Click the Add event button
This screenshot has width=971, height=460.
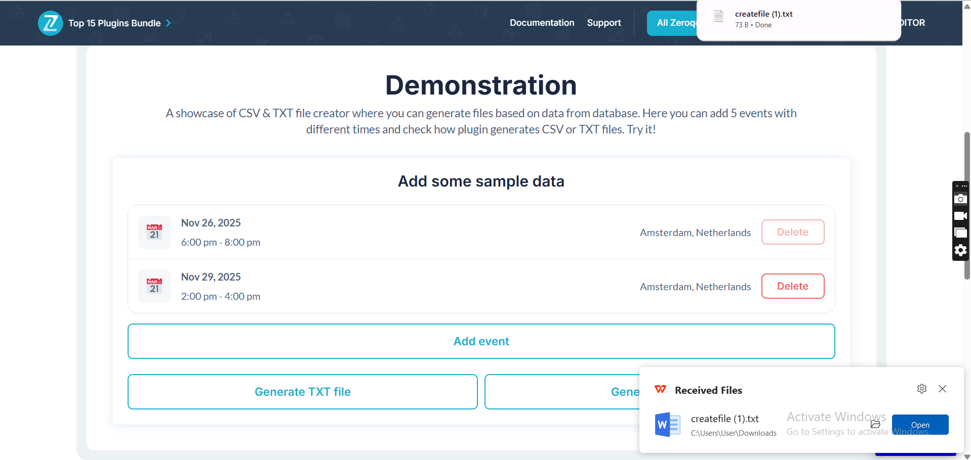(481, 341)
